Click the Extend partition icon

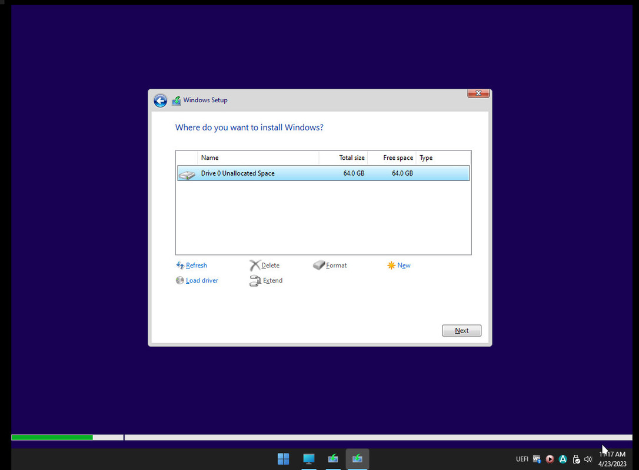[x=255, y=281]
